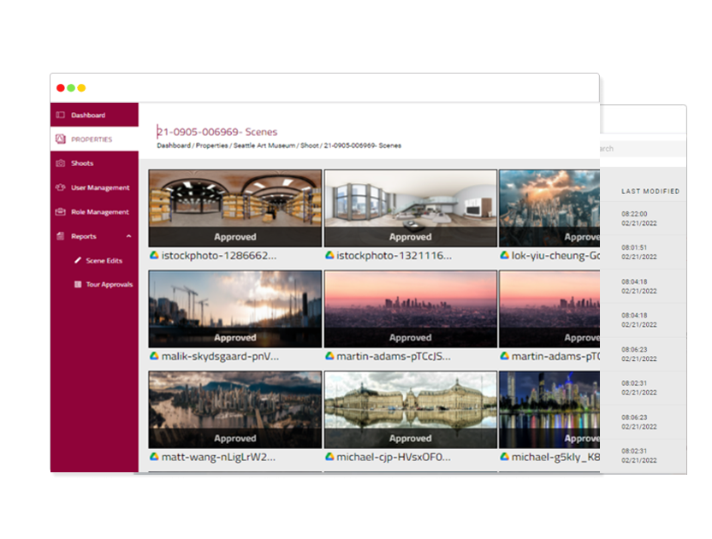
Task: Click Google Drive icon beside istockphoto-1286662
Action: point(154,255)
